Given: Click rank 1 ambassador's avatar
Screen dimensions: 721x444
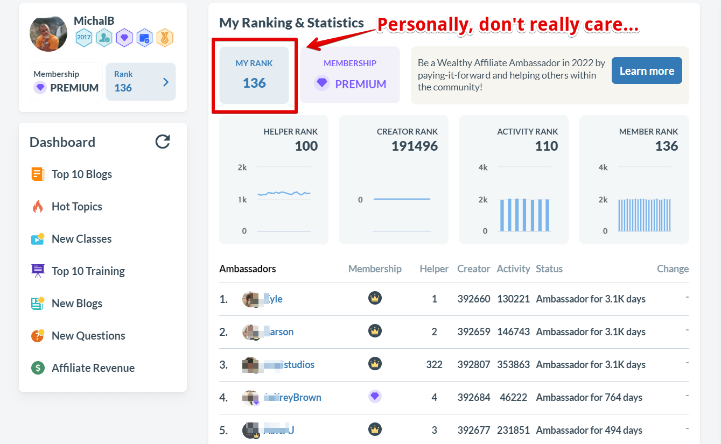Looking at the screenshot, I should 251,299.
